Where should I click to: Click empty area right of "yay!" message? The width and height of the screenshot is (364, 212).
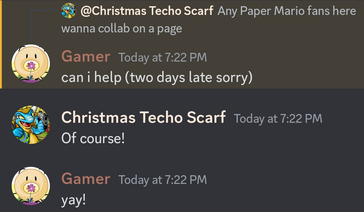tap(227, 200)
